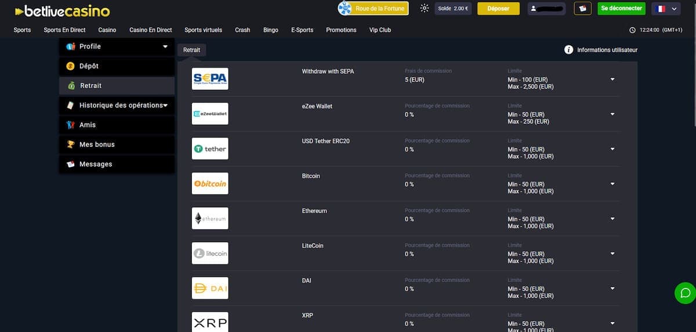Viewport: 696px width, 332px height.
Task: Click the green live chat bubble icon
Action: point(685,293)
